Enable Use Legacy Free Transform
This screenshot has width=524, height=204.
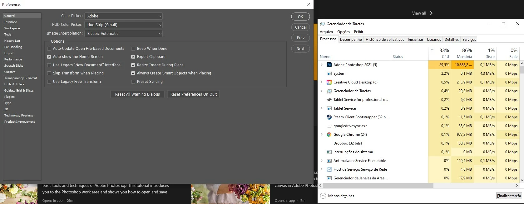pos(49,82)
